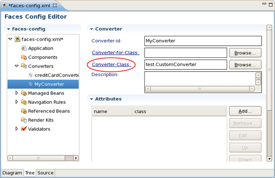
Task: Click the tree's scroll-right arrow
Action: point(76,158)
